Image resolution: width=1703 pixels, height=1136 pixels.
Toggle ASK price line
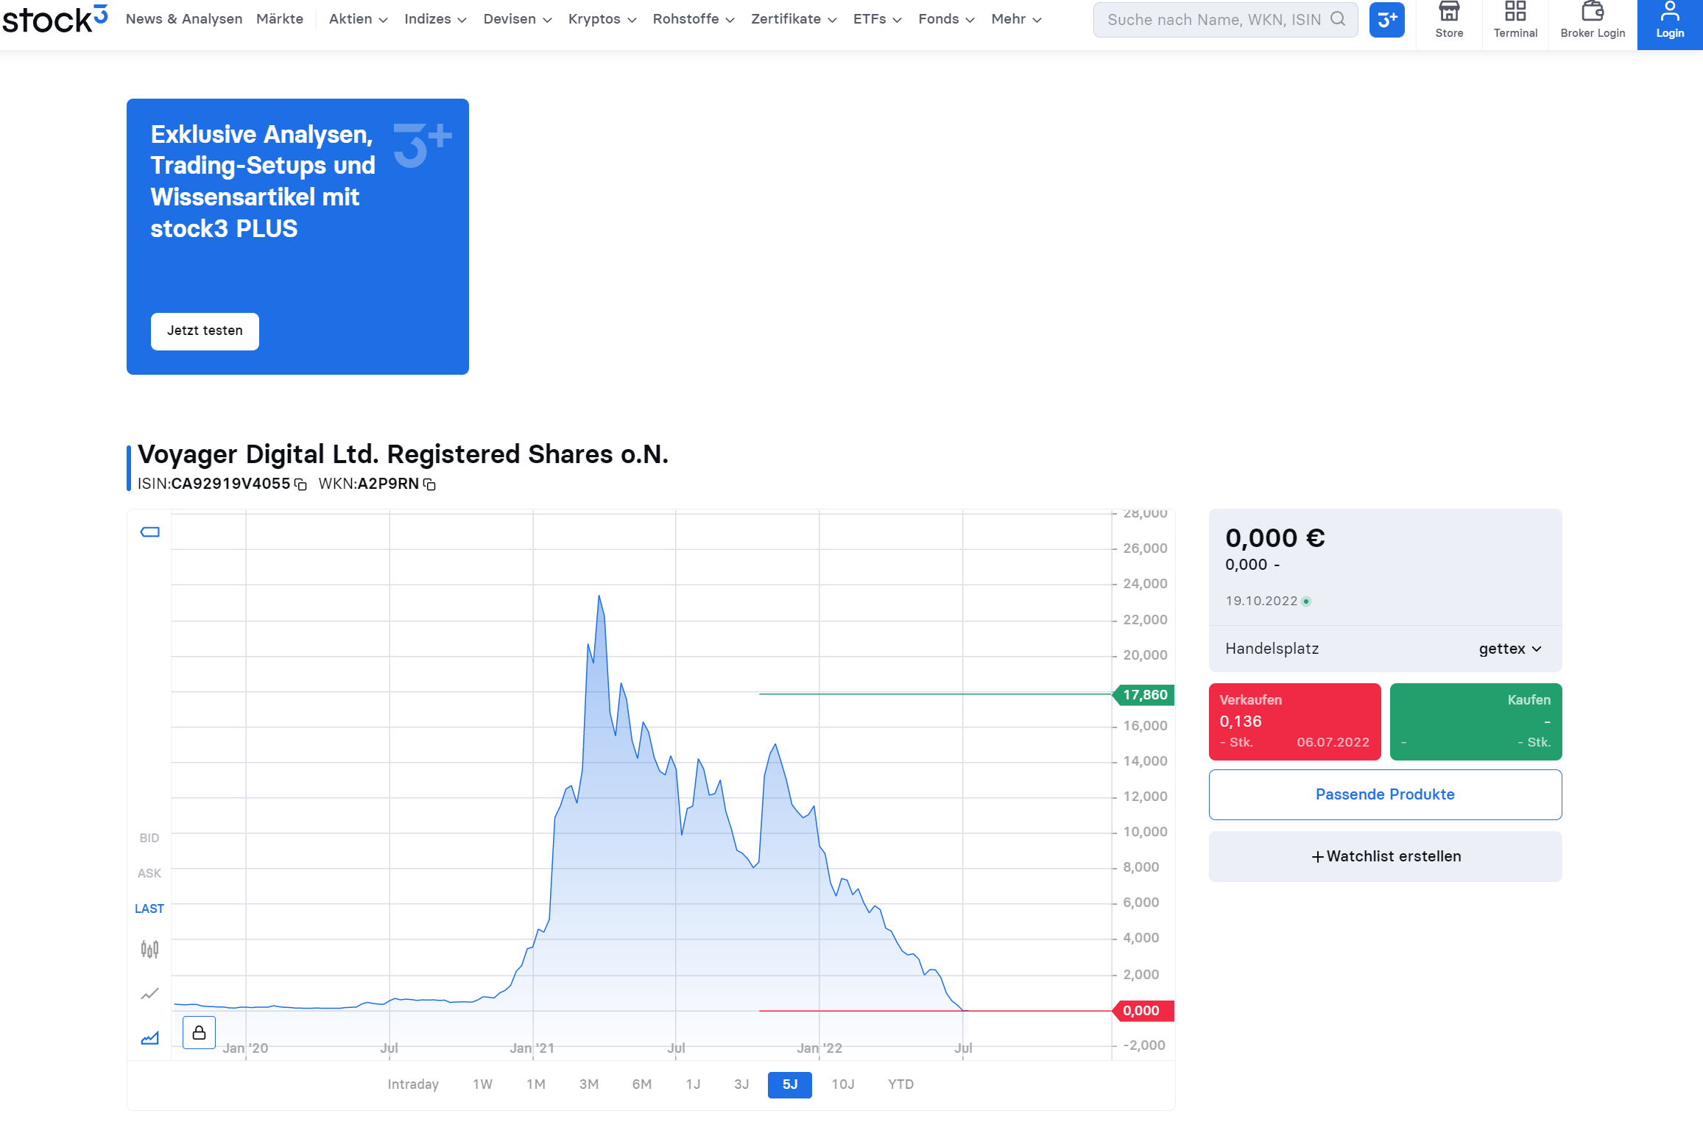(x=149, y=873)
